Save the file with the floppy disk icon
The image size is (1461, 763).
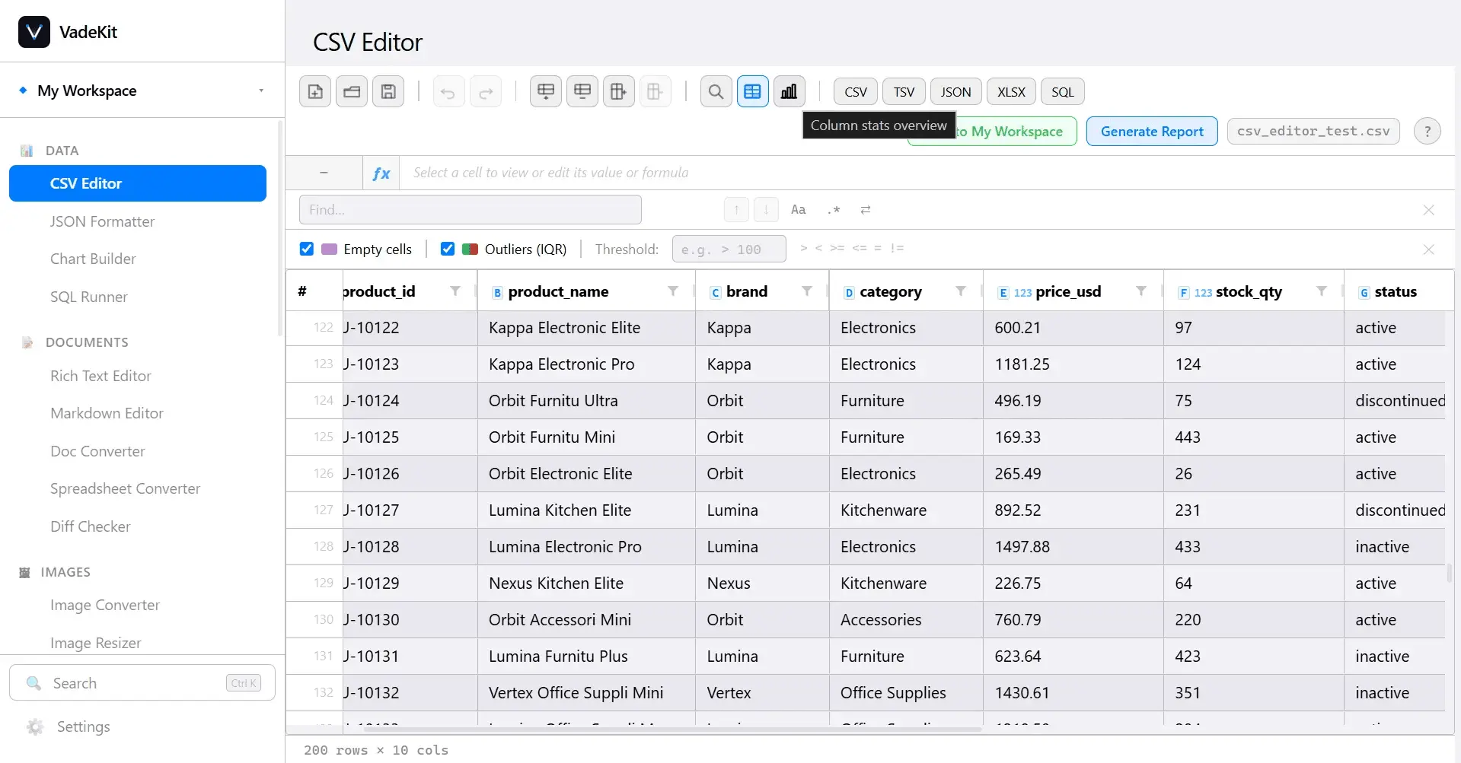pos(388,92)
